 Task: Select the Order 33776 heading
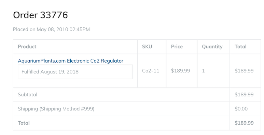[x=40, y=15]
